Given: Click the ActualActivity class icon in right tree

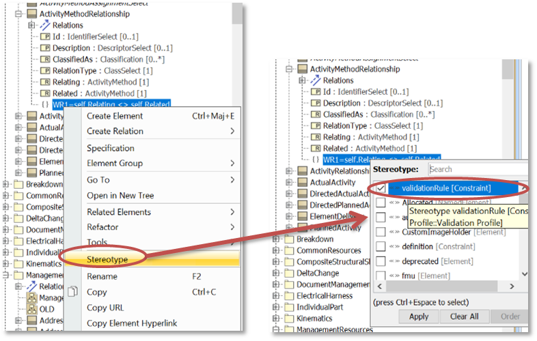Looking at the screenshot, I should [302, 182].
